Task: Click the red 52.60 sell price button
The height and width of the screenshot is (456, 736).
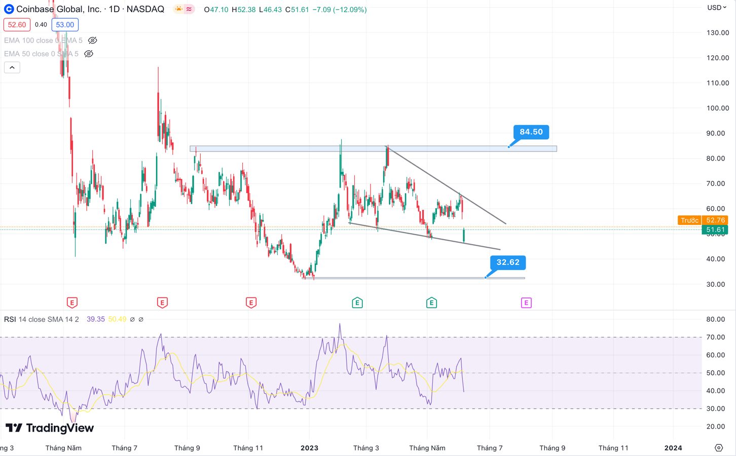Action: point(17,25)
